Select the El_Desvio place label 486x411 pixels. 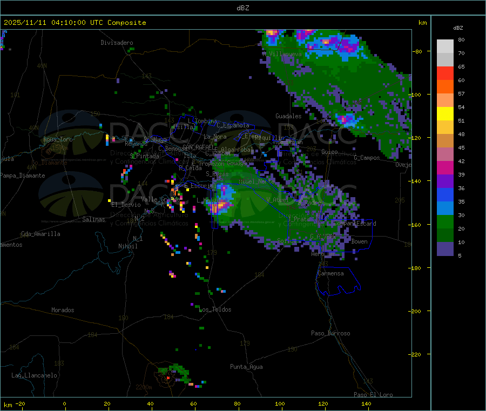coord(126,205)
